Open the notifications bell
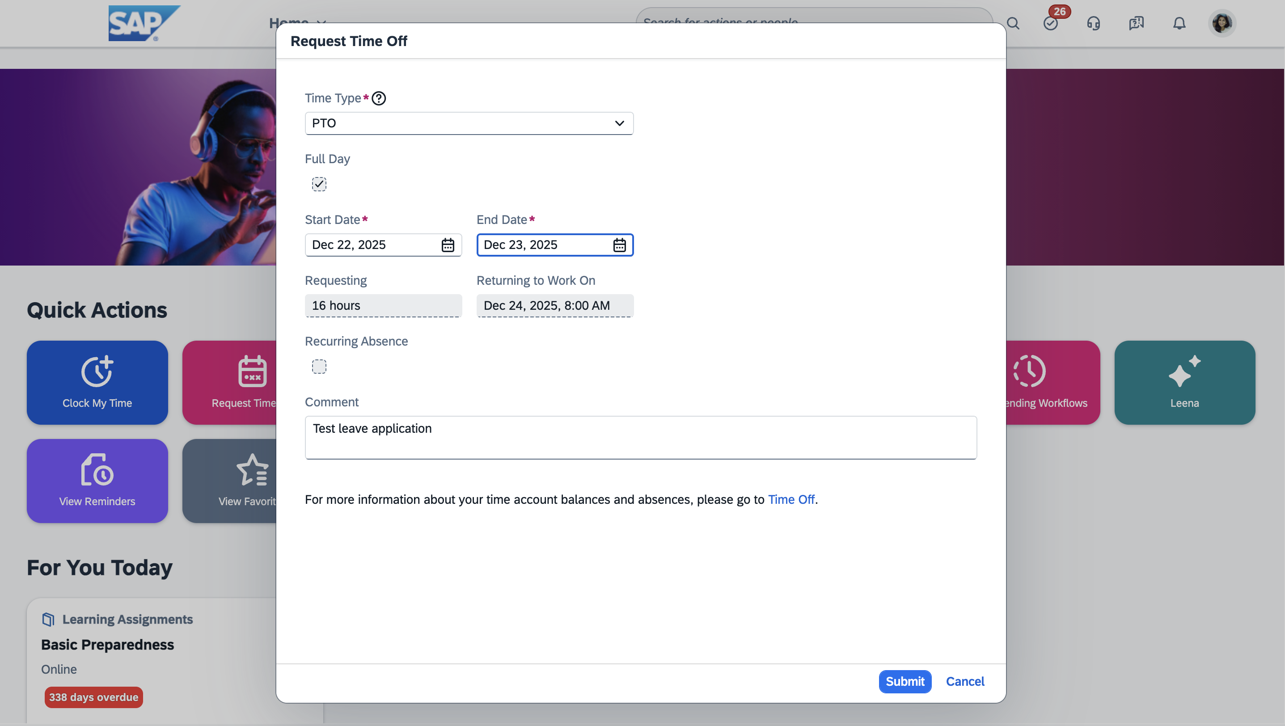 [x=1179, y=23]
